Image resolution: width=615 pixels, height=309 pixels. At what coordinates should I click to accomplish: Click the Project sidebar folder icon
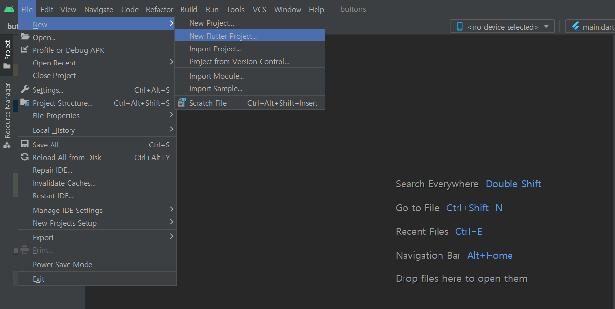pyautogui.click(x=7, y=66)
